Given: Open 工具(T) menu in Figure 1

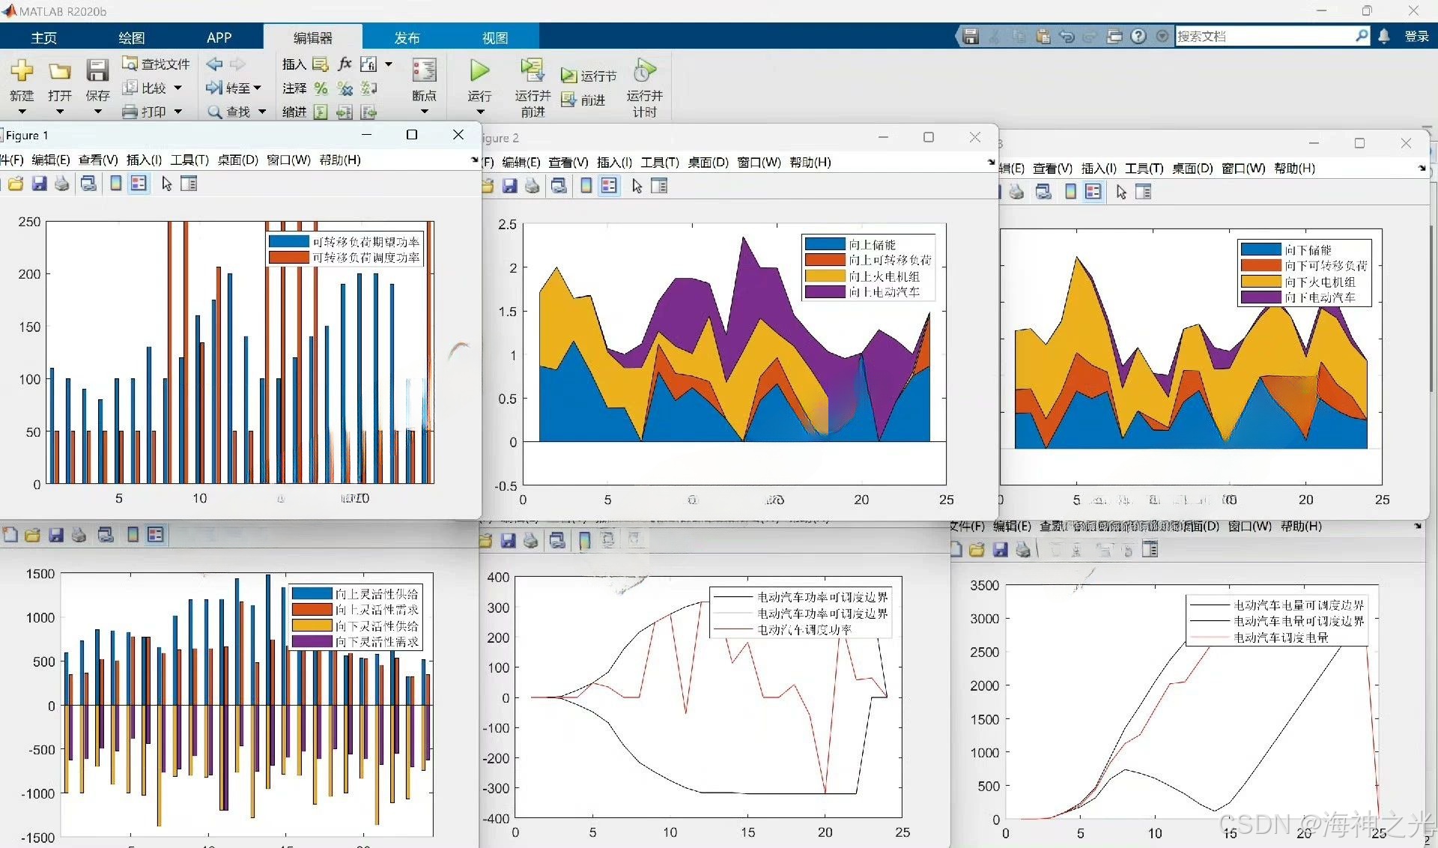Looking at the screenshot, I should tap(189, 160).
